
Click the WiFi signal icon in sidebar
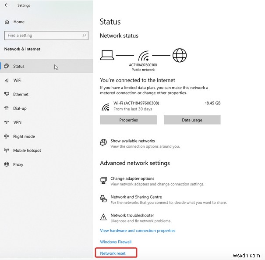(x=7, y=80)
